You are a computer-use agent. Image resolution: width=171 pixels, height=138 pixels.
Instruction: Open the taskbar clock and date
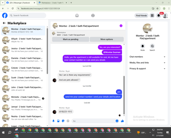tap(160, 133)
